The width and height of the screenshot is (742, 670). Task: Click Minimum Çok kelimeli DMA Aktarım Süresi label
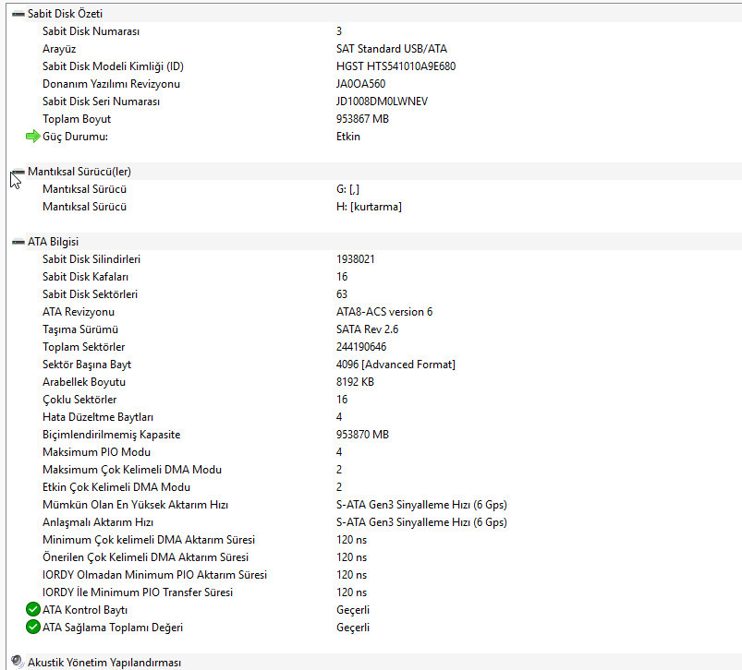coord(149,540)
